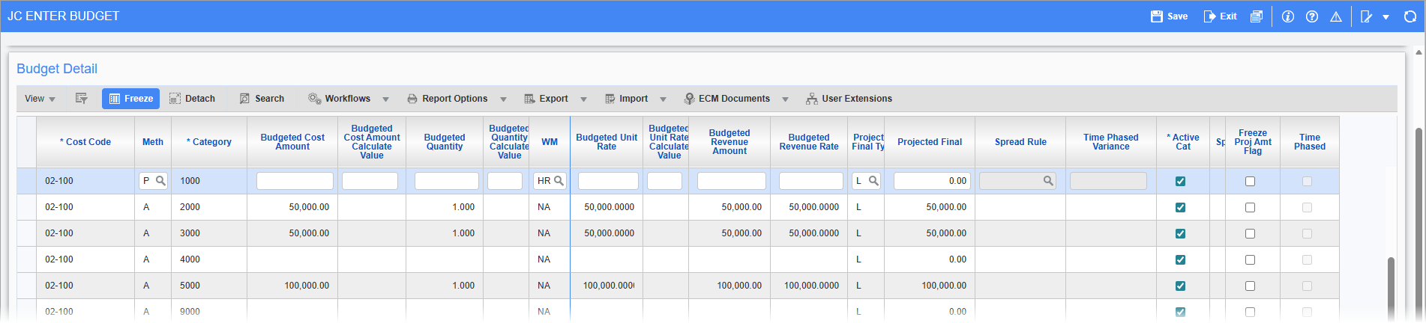Click the Spread Rule lookup magnifier
The image size is (1426, 323).
[x=1048, y=181]
